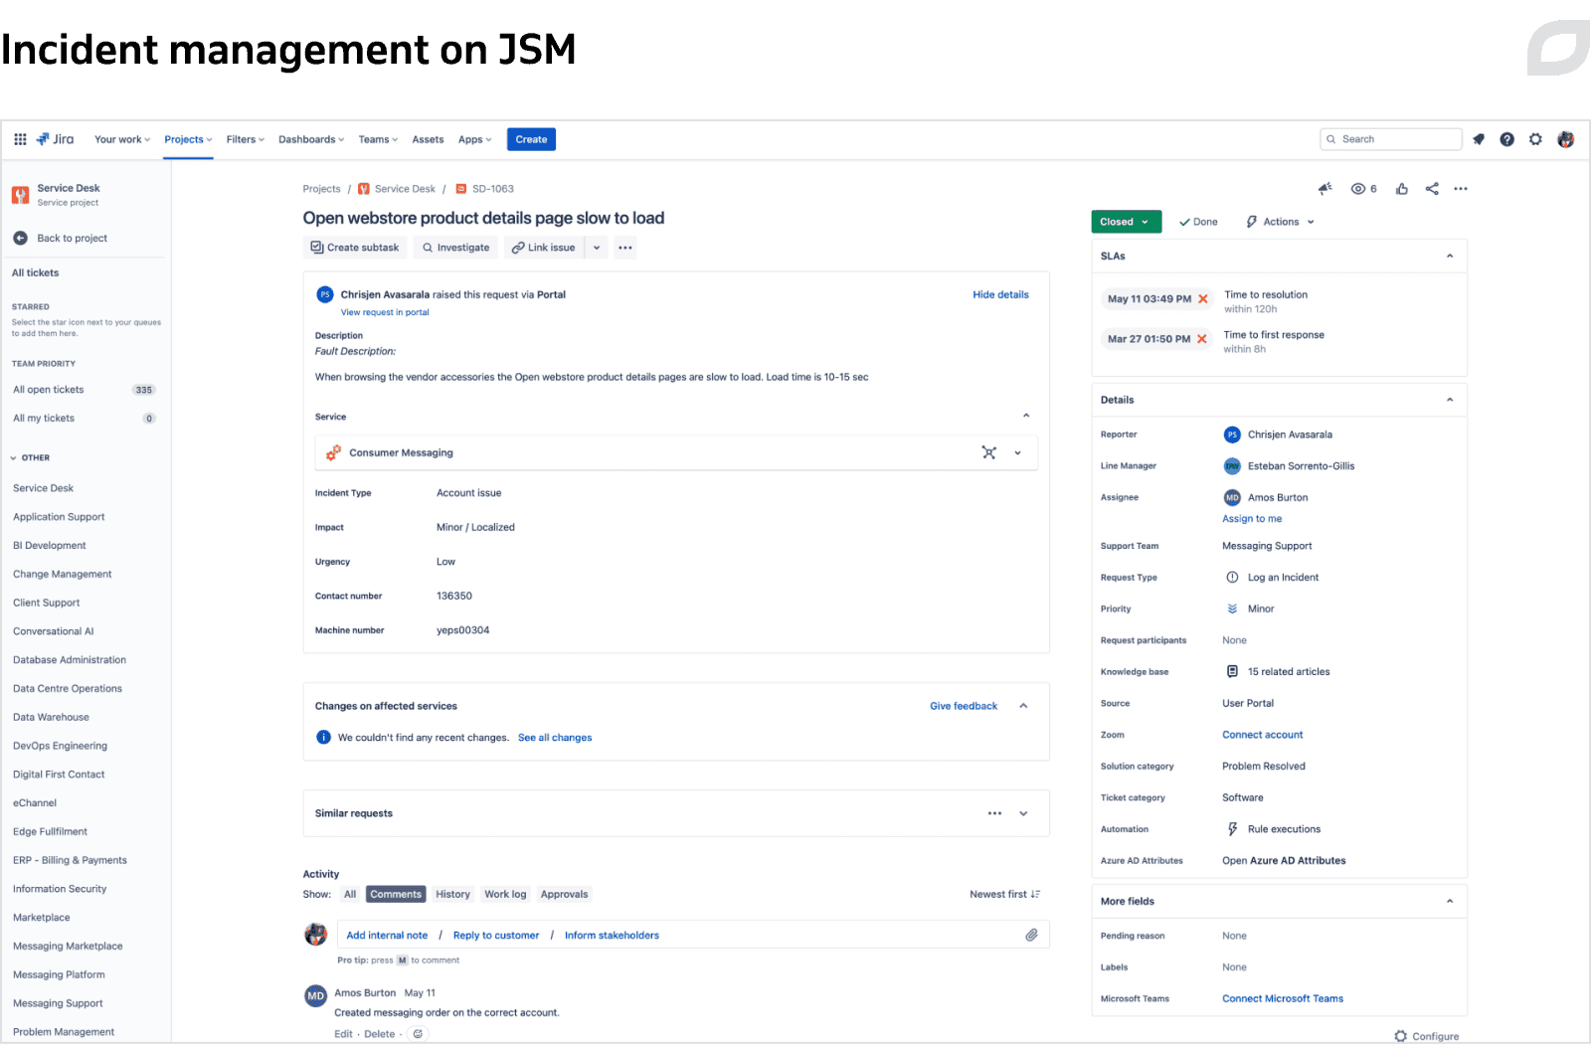This screenshot has height=1046, width=1591.
Task: Click the Search field
Action: click(x=1390, y=139)
